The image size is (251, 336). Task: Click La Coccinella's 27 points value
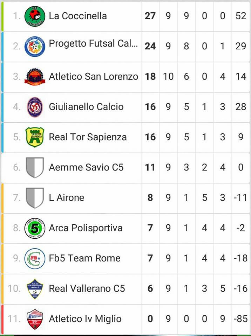(x=150, y=16)
